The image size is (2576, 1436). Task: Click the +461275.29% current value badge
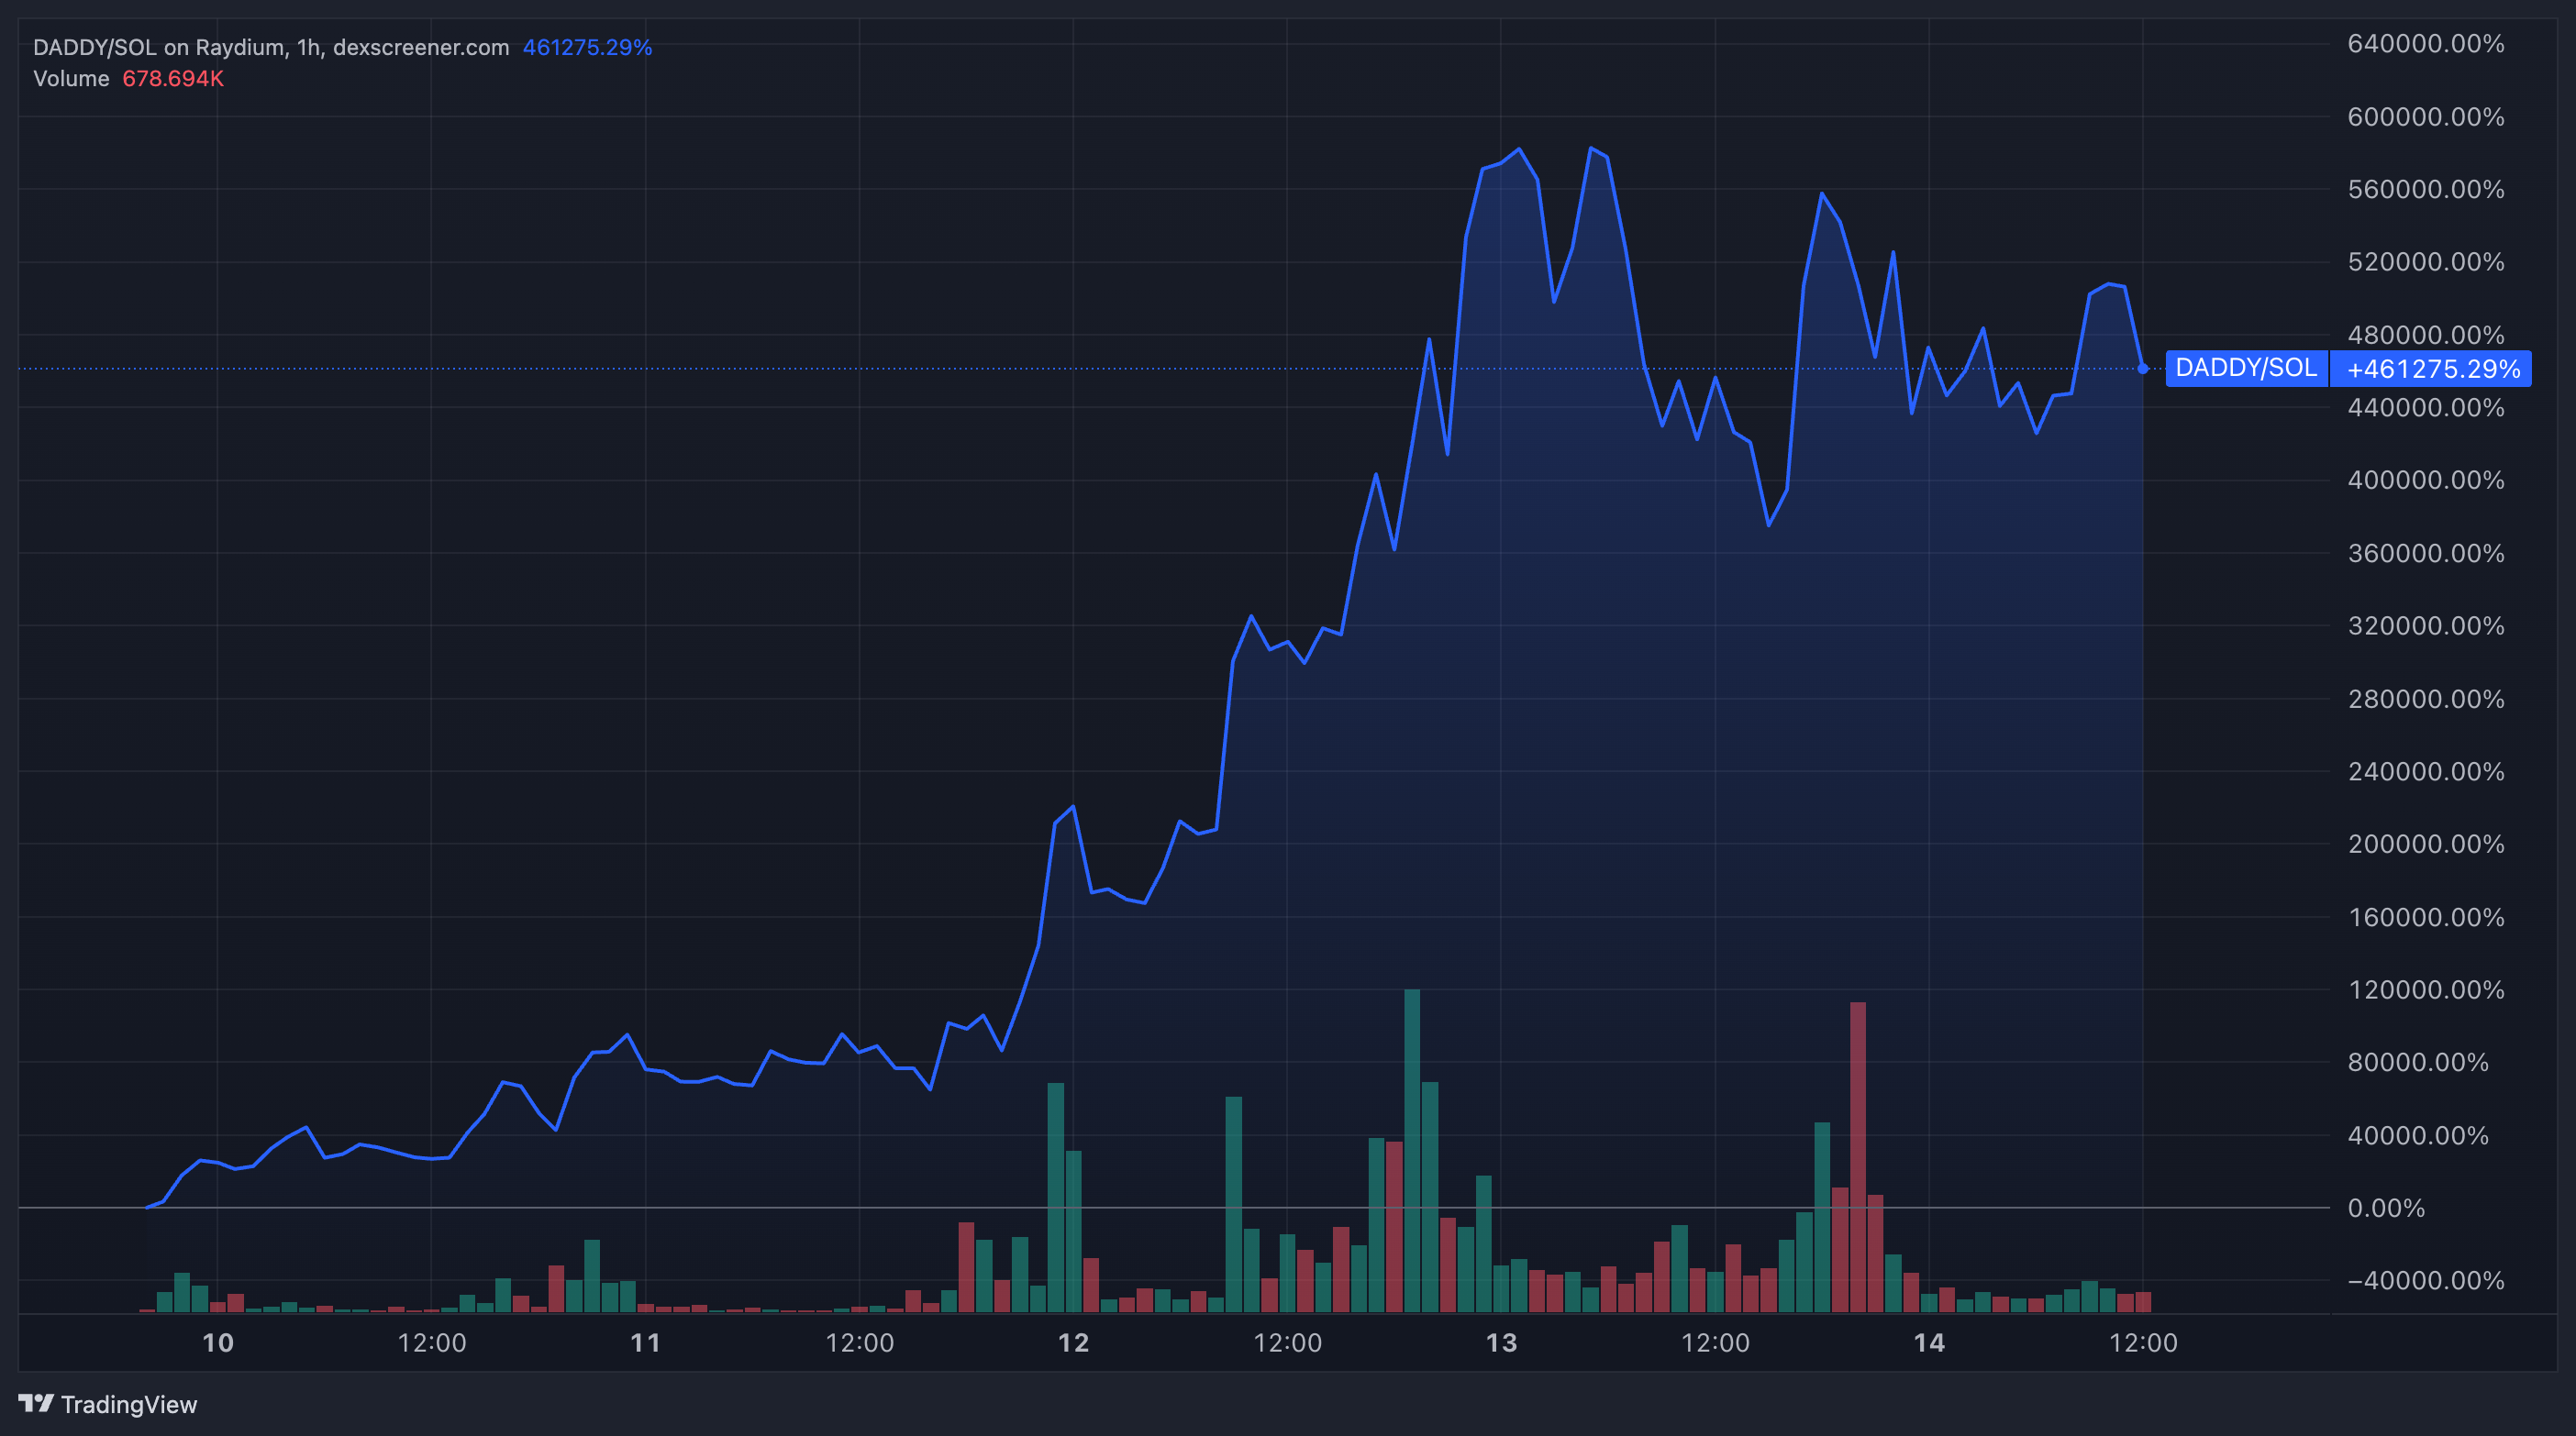coord(2432,369)
